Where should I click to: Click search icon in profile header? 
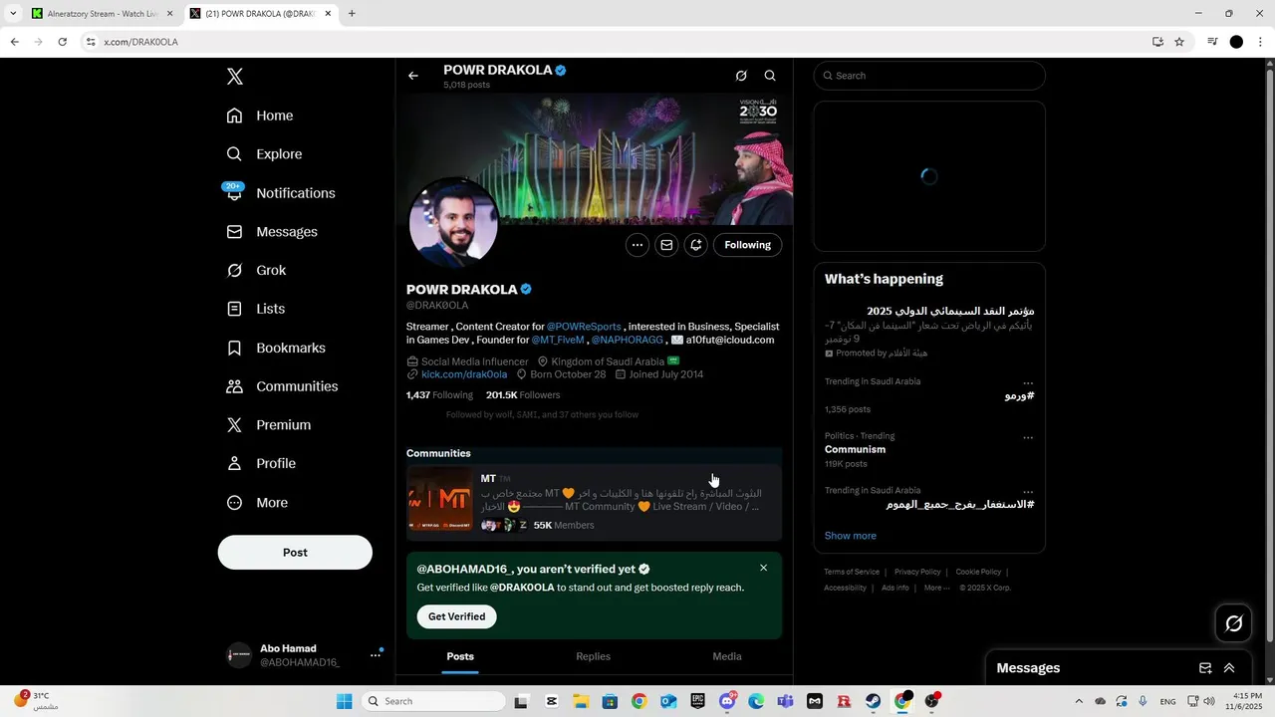[x=770, y=76]
